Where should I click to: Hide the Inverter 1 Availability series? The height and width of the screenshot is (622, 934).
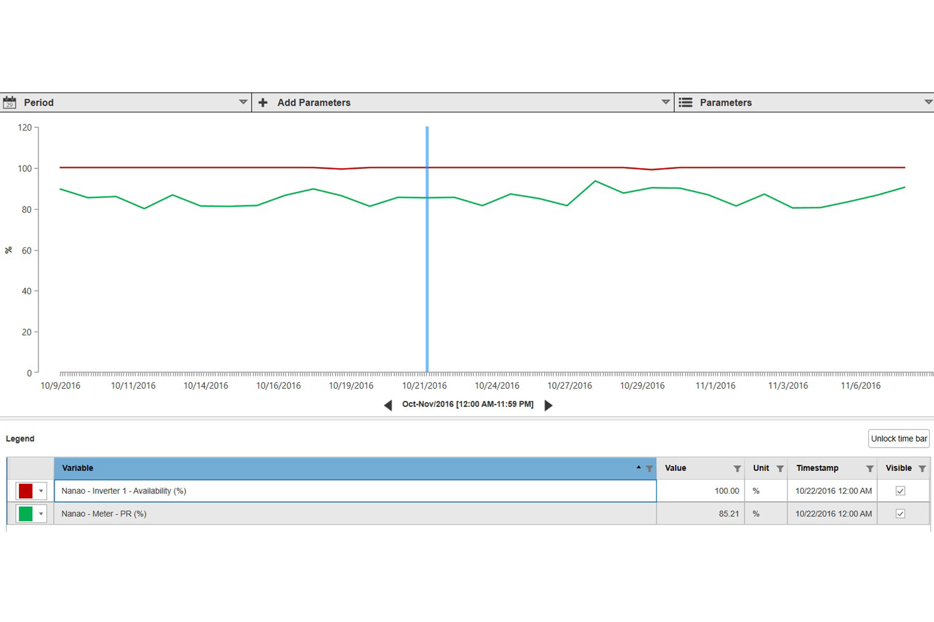pyautogui.click(x=900, y=491)
